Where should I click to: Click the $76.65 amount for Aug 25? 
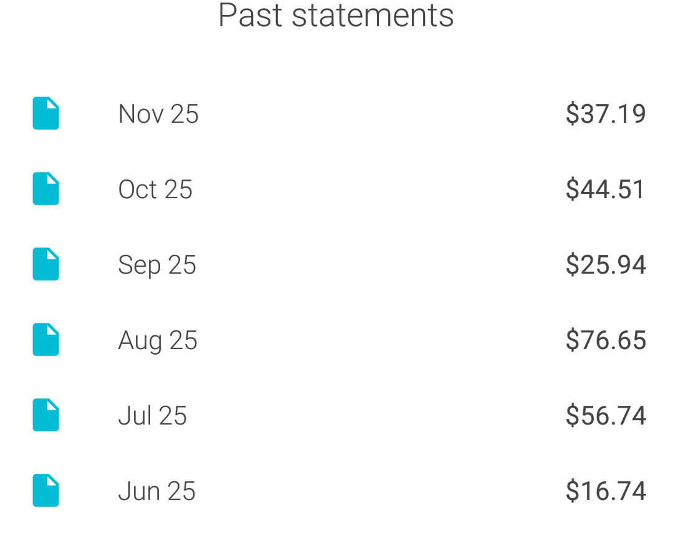point(605,340)
